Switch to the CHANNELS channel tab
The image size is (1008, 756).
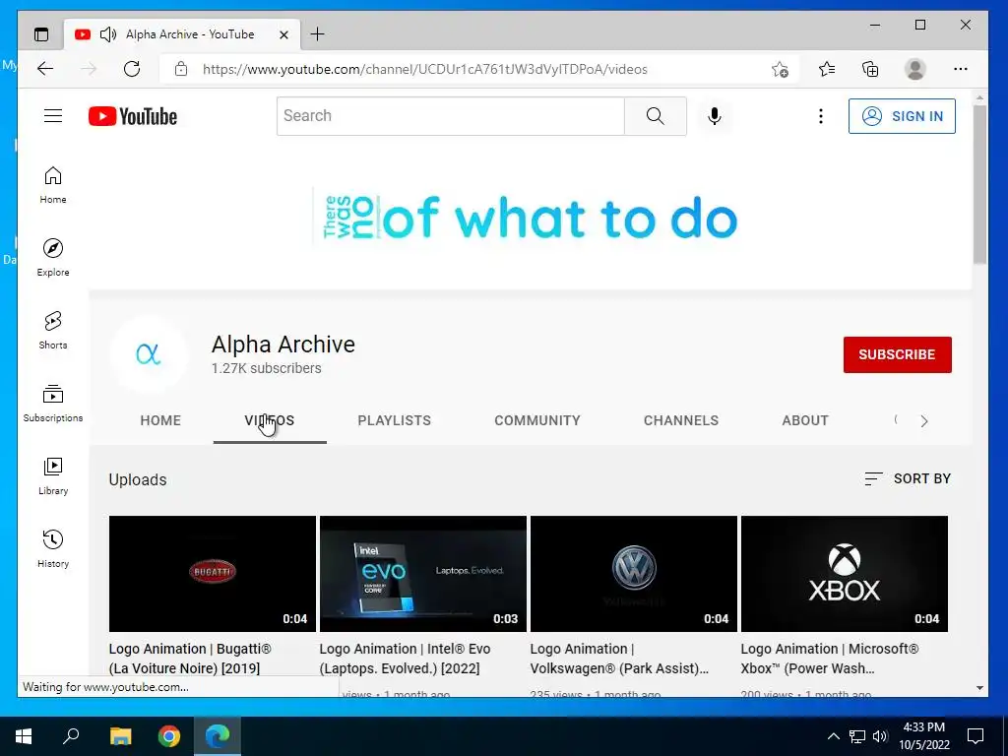click(681, 420)
